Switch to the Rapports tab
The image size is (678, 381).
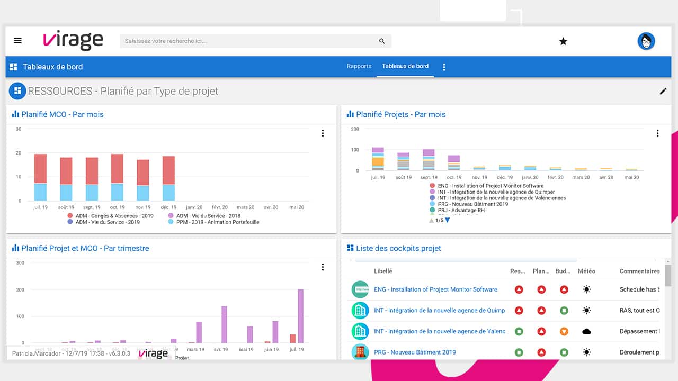(x=359, y=66)
